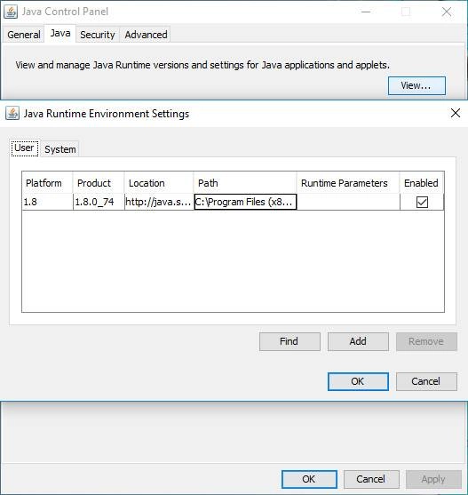
Task: Close the Java Runtime Environment Settings dialog
Action: [x=456, y=113]
